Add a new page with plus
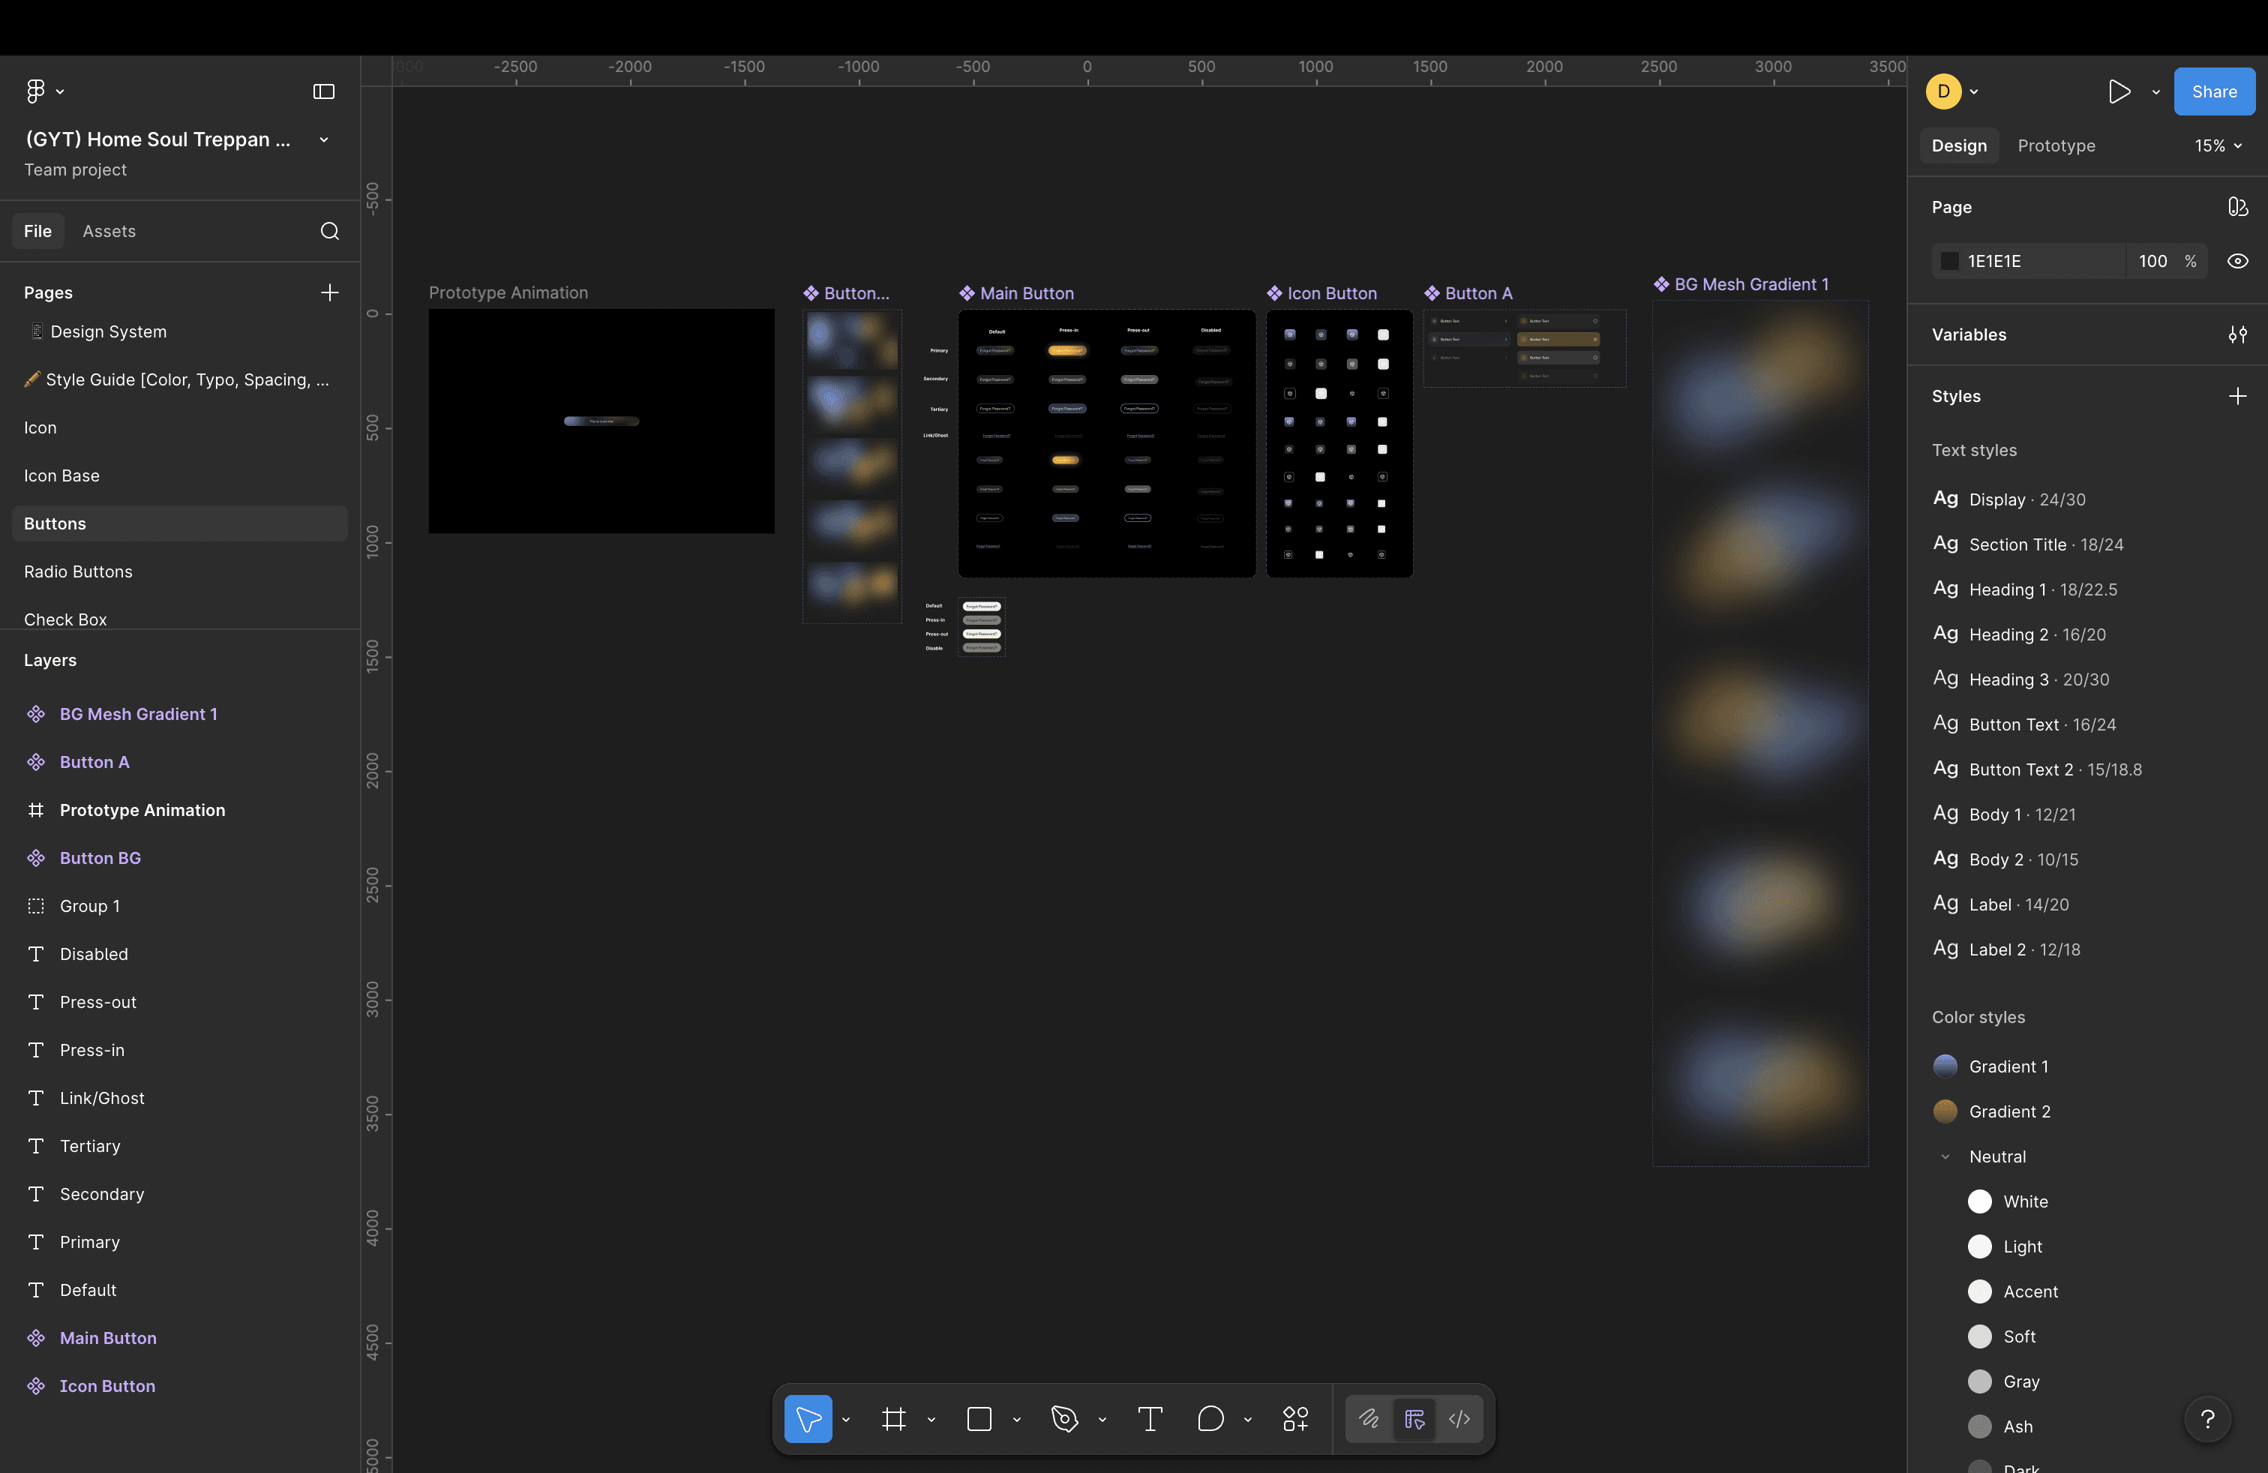Screen dimensions: 2268x1473 (330, 292)
